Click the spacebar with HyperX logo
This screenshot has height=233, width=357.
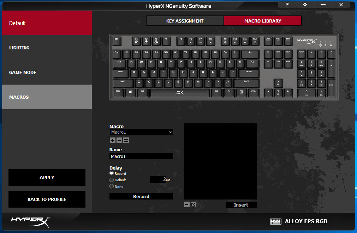[x=180, y=93]
